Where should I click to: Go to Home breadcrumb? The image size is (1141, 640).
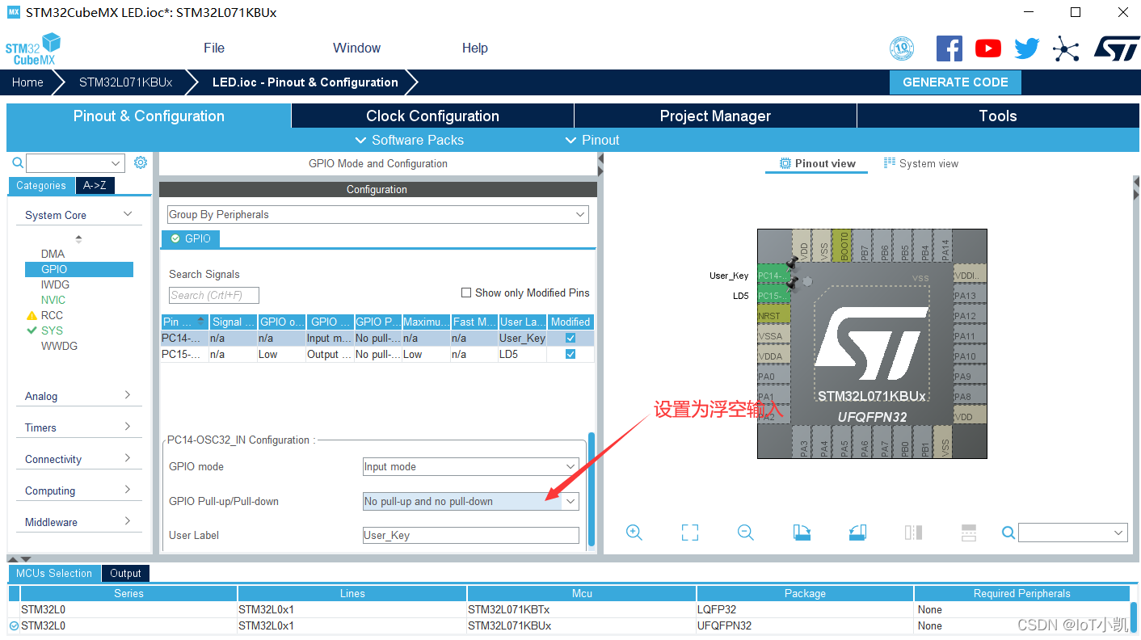pyautogui.click(x=27, y=82)
